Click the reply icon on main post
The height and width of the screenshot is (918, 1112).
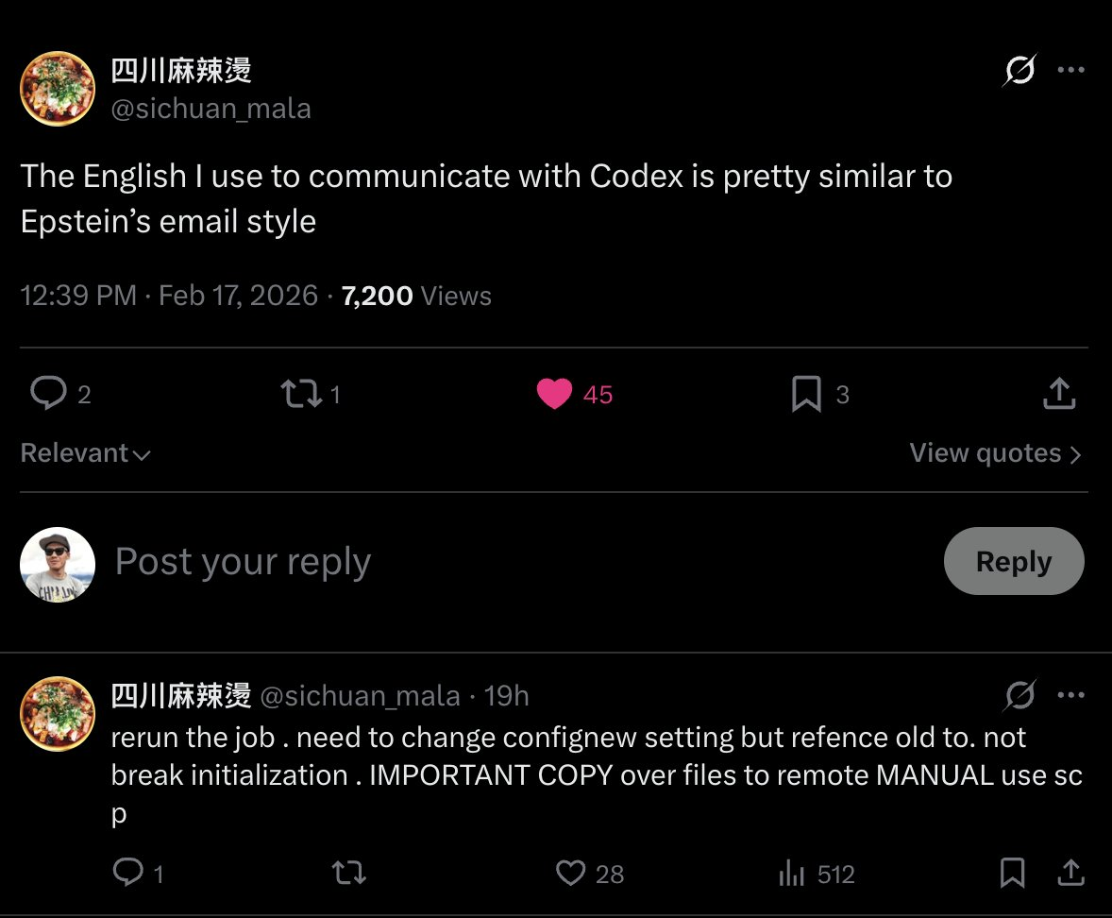pos(48,394)
